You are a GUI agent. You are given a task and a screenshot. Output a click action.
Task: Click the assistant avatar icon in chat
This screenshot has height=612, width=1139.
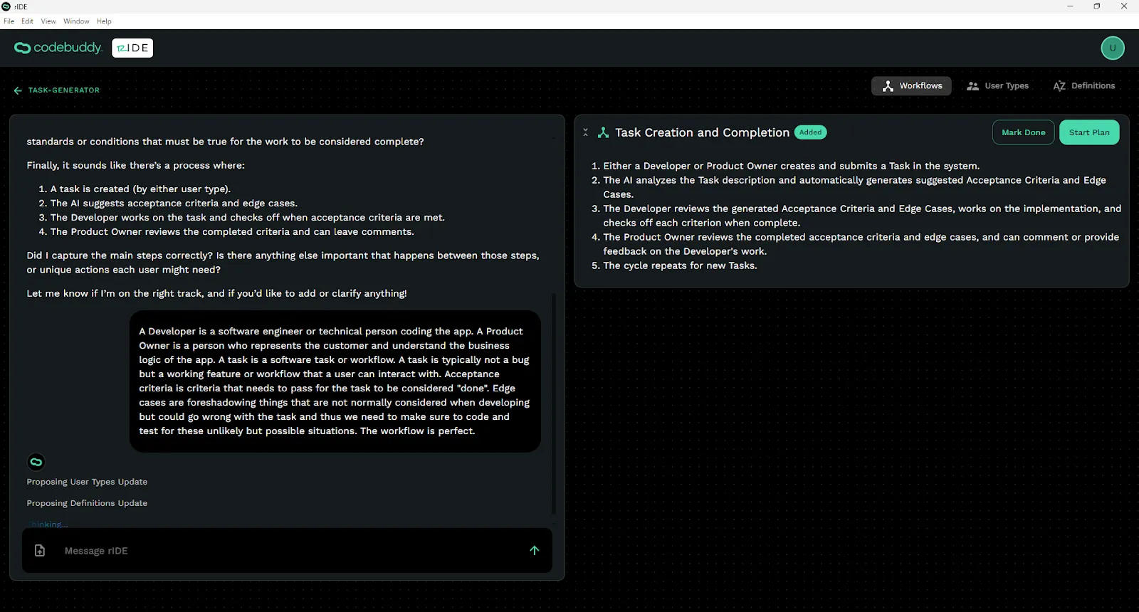pos(36,462)
